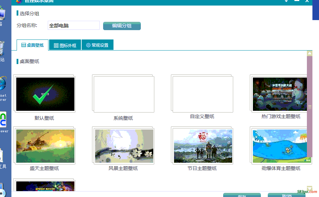Open the 常规设置 tab
The height and width of the screenshot is (197, 319).
(x=98, y=45)
